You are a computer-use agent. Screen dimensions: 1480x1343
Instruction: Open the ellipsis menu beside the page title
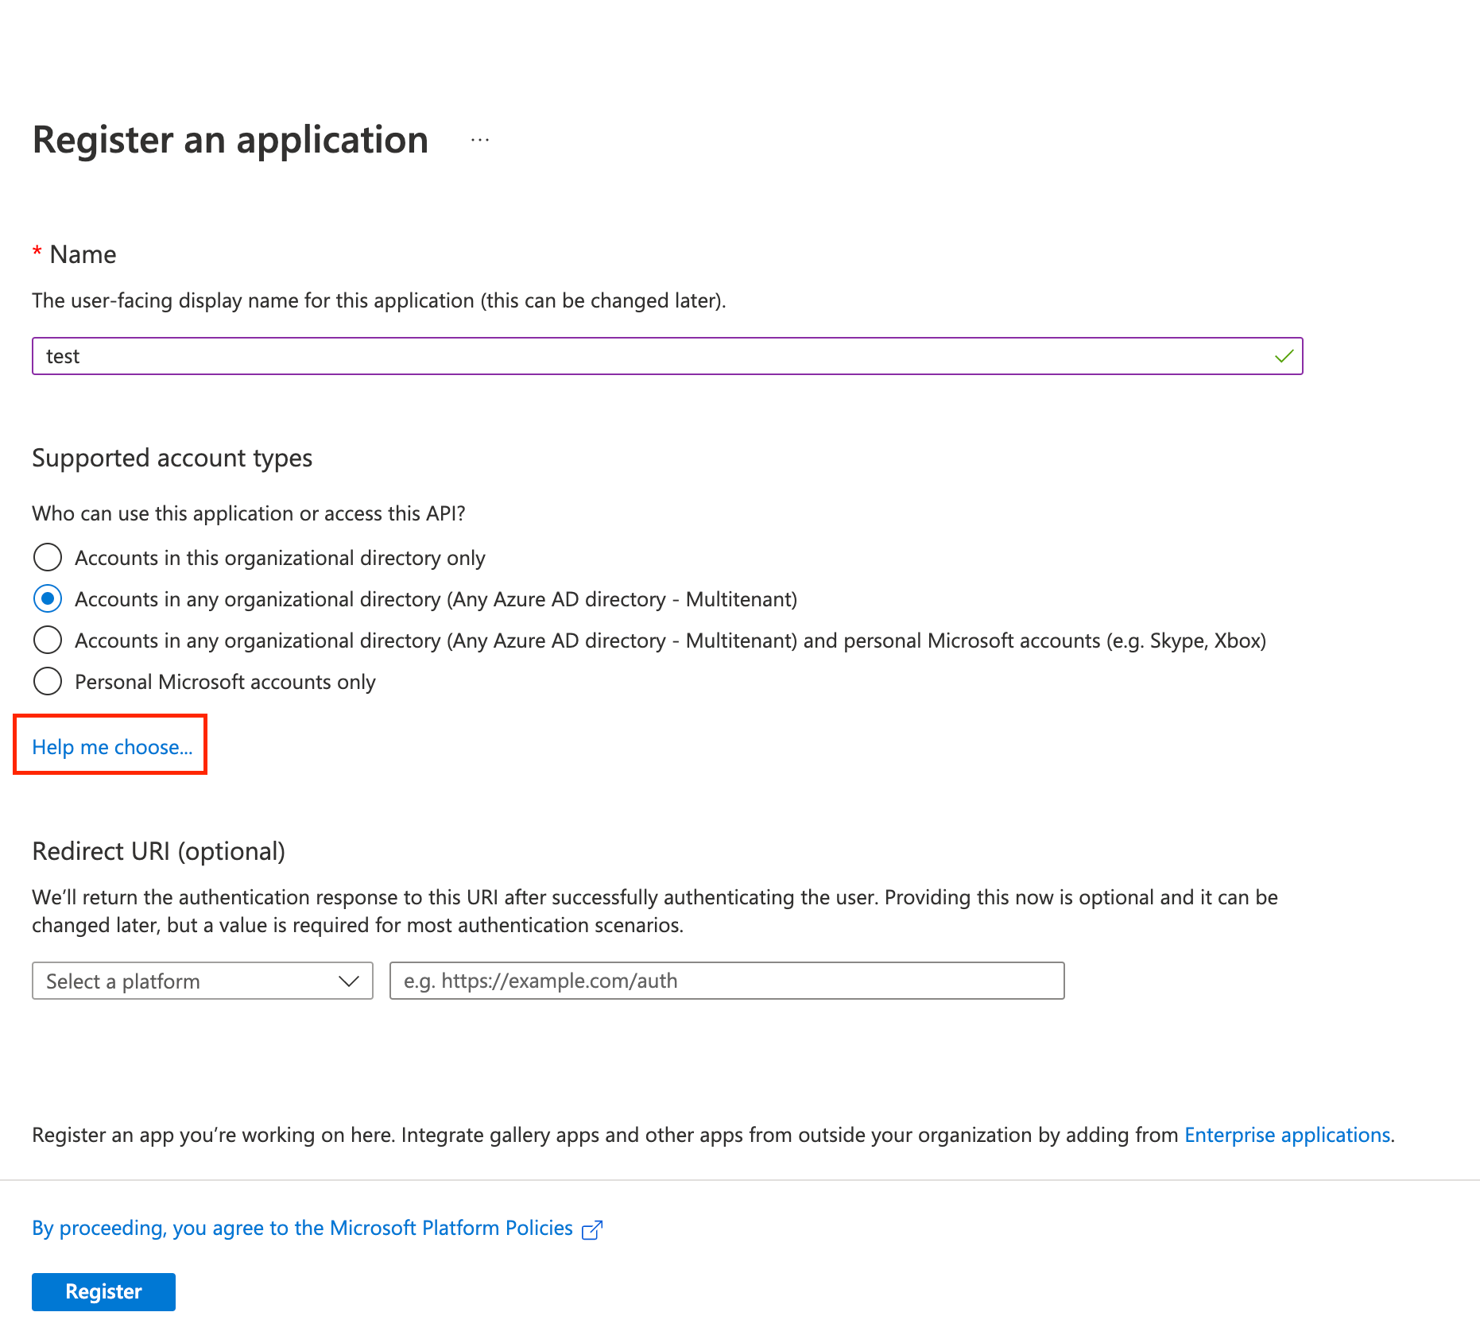click(x=479, y=140)
